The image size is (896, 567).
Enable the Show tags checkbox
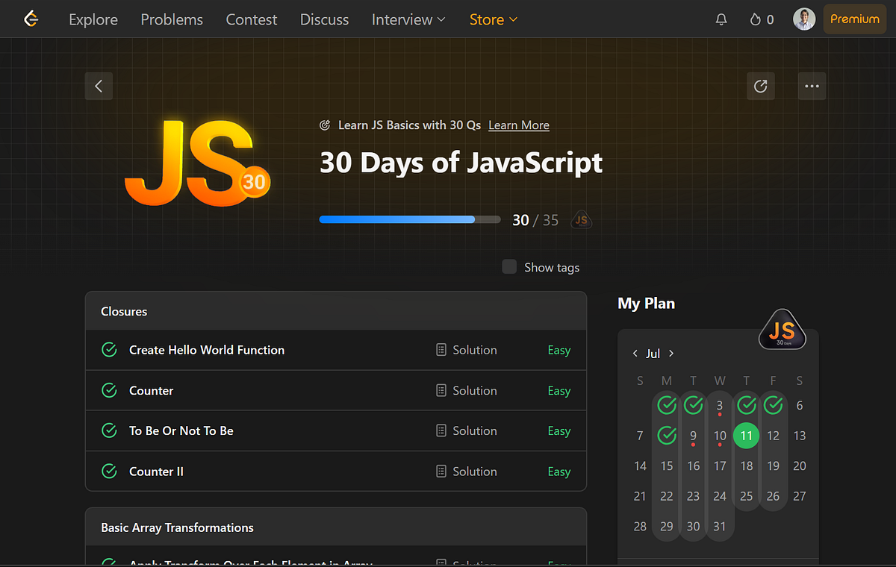pyautogui.click(x=508, y=266)
